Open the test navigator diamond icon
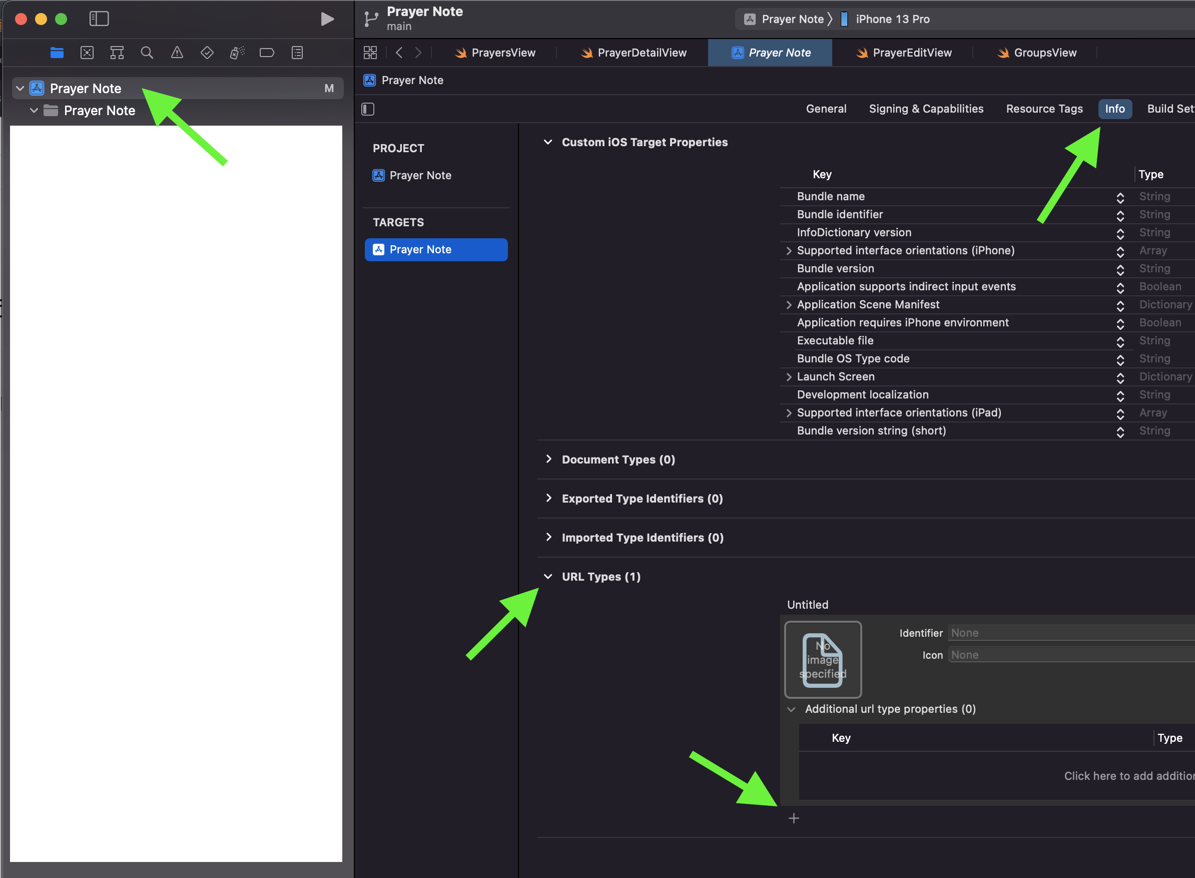1195x878 pixels. [x=207, y=53]
